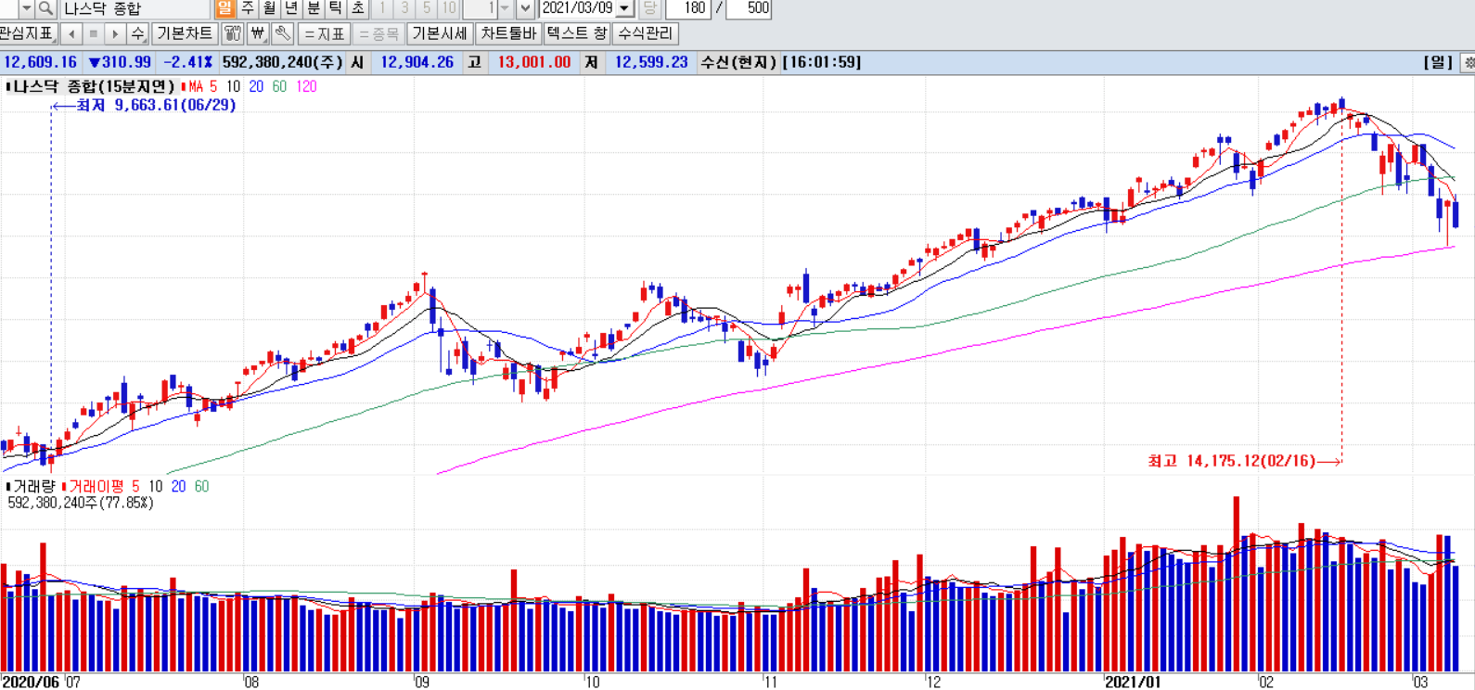Viewport: 1475px width, 690px height.
Task: Click the 수 button
Action: click(138, 33)
